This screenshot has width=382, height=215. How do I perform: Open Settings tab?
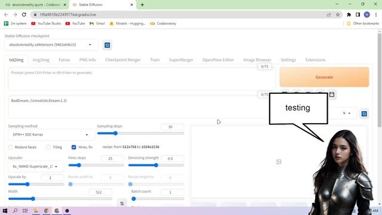click(288, 60)
